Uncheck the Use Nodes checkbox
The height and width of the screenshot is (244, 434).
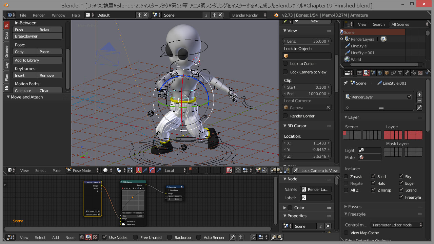coord(104,238)
